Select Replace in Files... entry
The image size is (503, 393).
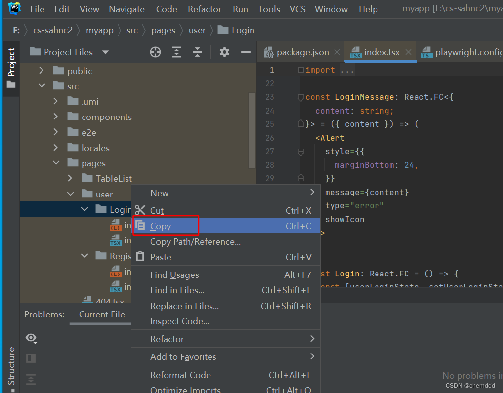(x=225, y=306)
